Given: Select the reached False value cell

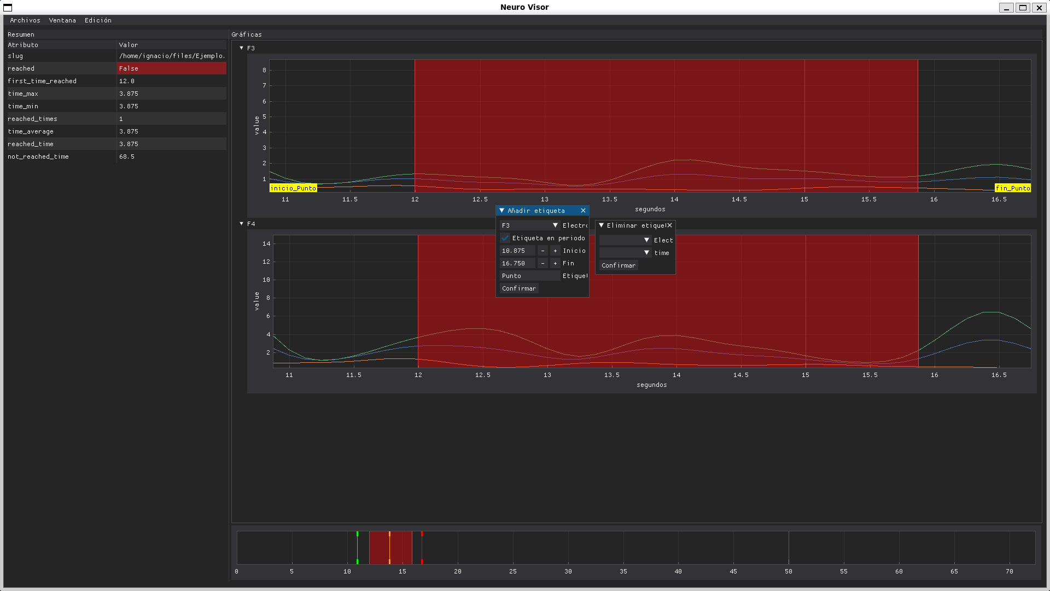Looking at the screenshot, I should [x=172, y=68].
